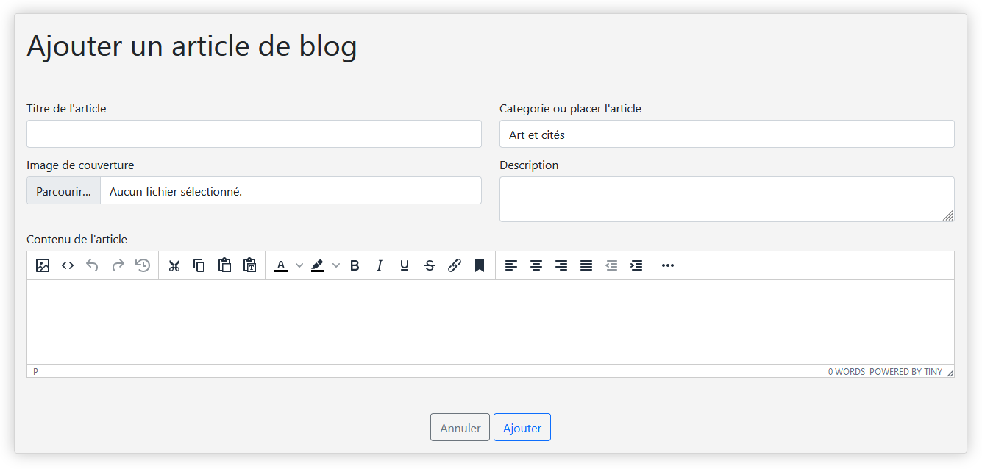Viewport: 982px width, 469px height.
Task: Apply the background highlight color
Action: tap(318, 265)
